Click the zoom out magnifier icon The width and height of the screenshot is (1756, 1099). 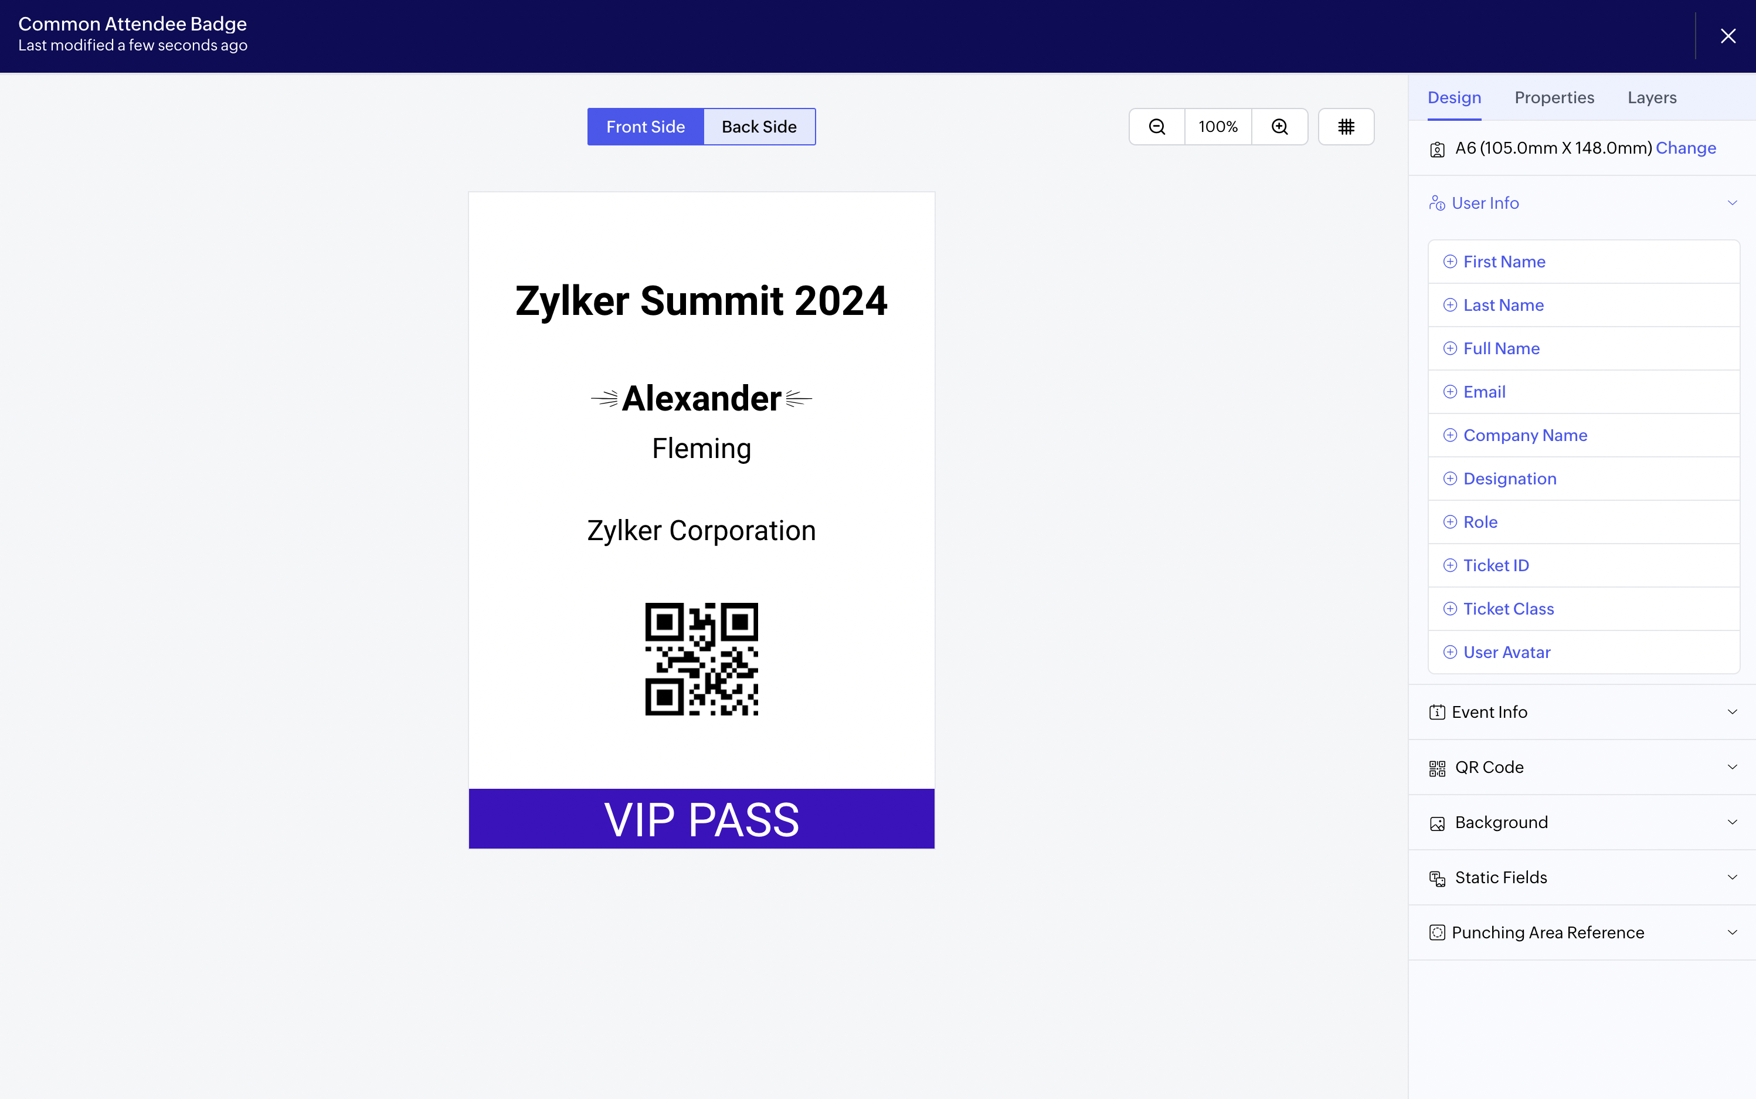point(1157,127)
